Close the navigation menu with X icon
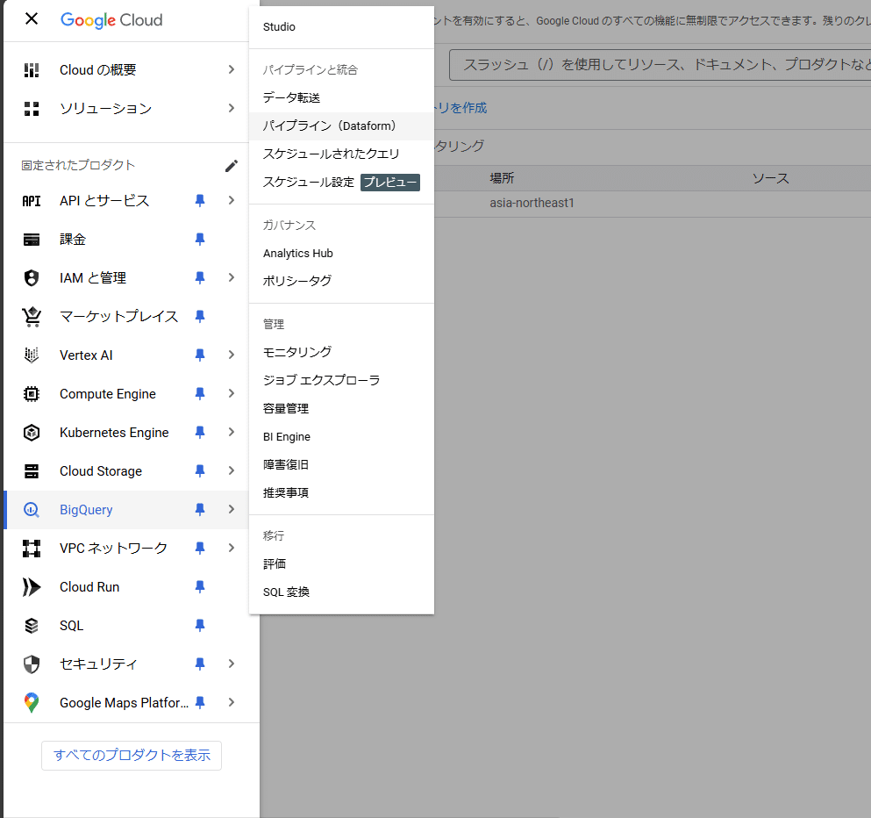The height and width of the screenshot is (818, 871). [32, 19]
